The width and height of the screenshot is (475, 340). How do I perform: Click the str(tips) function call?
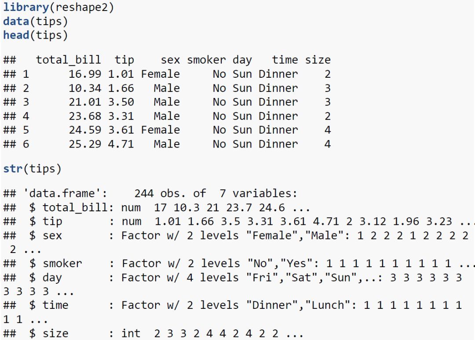pyautogui.click(x=32, y=169)
